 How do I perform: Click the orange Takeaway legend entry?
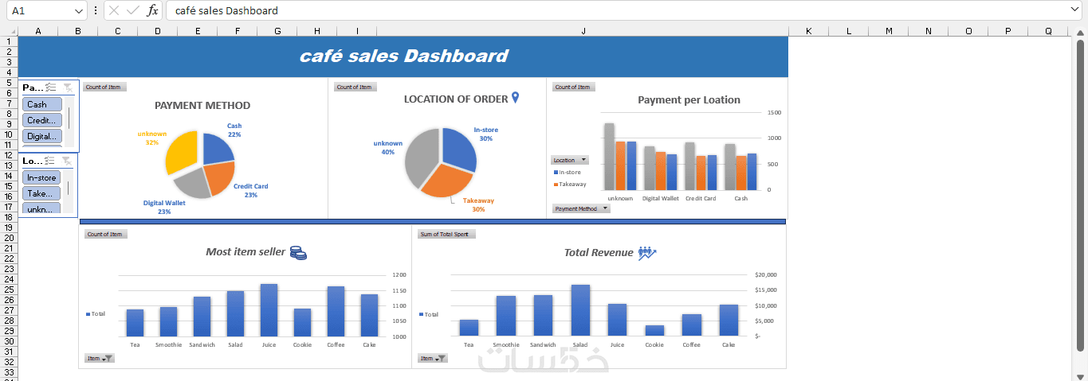pos(569,185)
